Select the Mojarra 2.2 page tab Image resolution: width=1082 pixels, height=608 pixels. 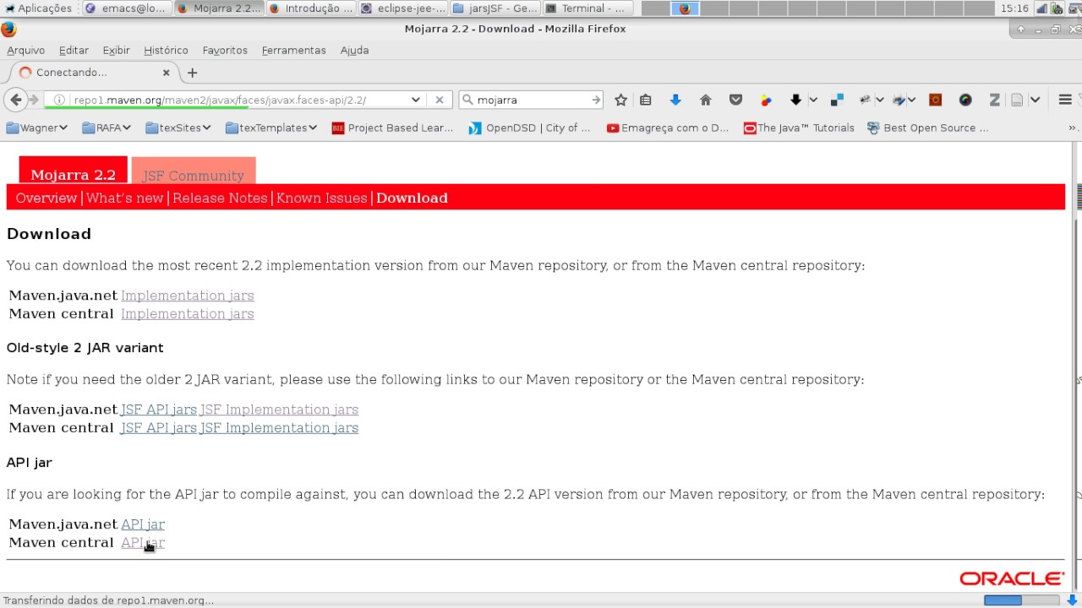pos(73,171)
